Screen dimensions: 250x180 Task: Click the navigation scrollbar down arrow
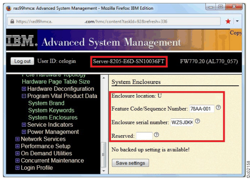pyautogui.click(x=104, y=171)
